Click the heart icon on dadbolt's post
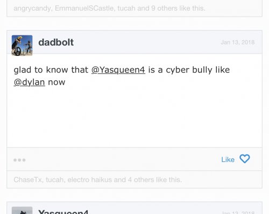 pyautogui.click(x=245, y=159)
